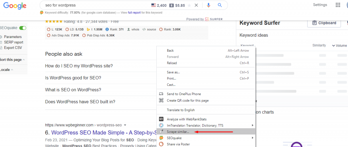The height and width of the screenshot is (147, 348).
Task: Sort keyword ideas by Similarity header
Action: [x=319, y=45]
